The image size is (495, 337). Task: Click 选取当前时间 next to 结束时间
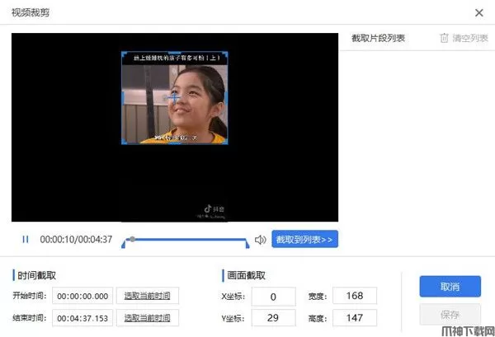148,318
